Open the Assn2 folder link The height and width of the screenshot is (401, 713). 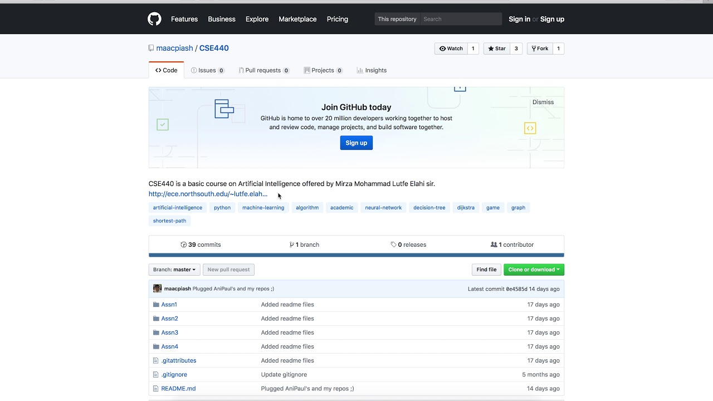[169, 319]
